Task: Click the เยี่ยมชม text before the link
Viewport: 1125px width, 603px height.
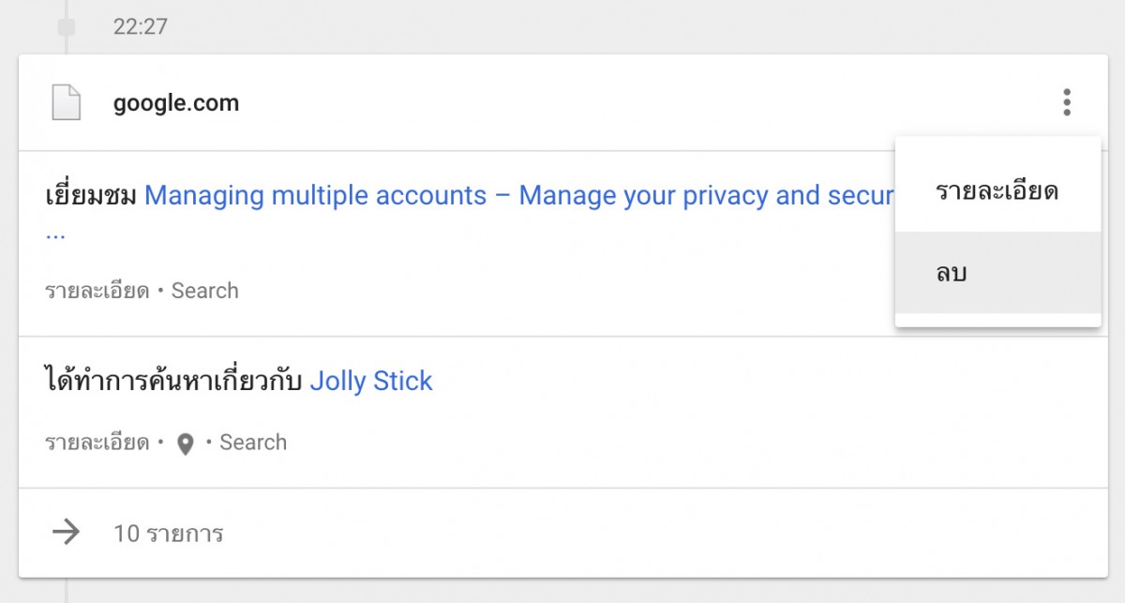Action: click(x=92, y=195)
